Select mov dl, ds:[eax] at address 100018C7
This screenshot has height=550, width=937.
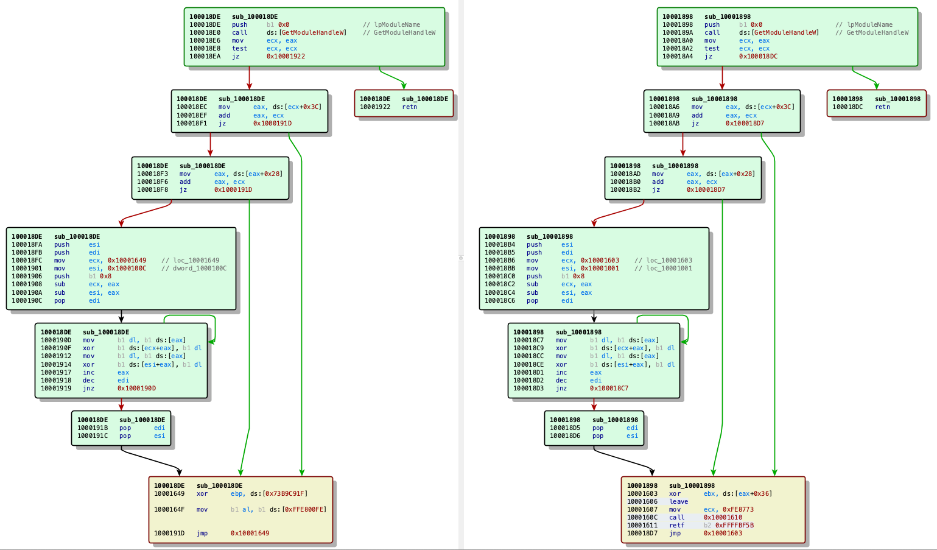pos(586,340)
